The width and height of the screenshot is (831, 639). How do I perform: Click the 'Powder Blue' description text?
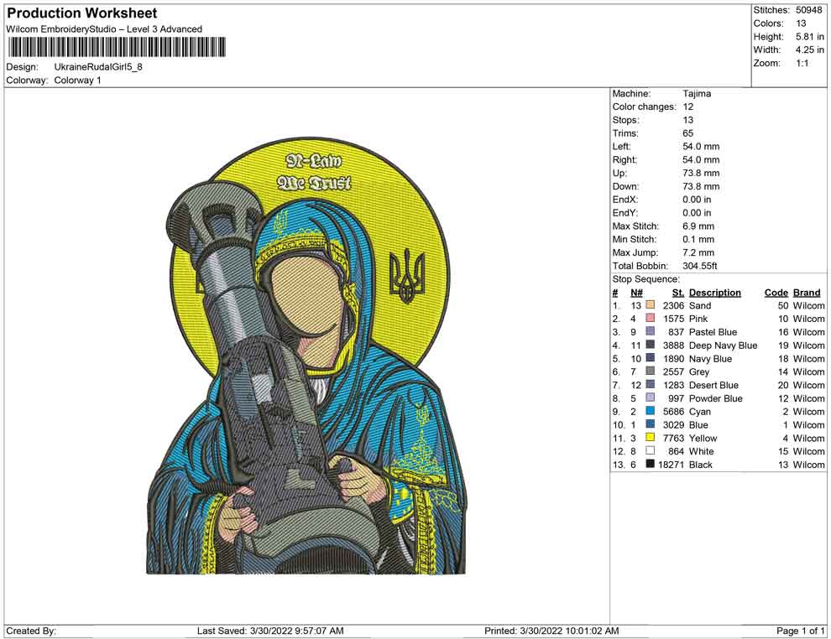[715, 398]
